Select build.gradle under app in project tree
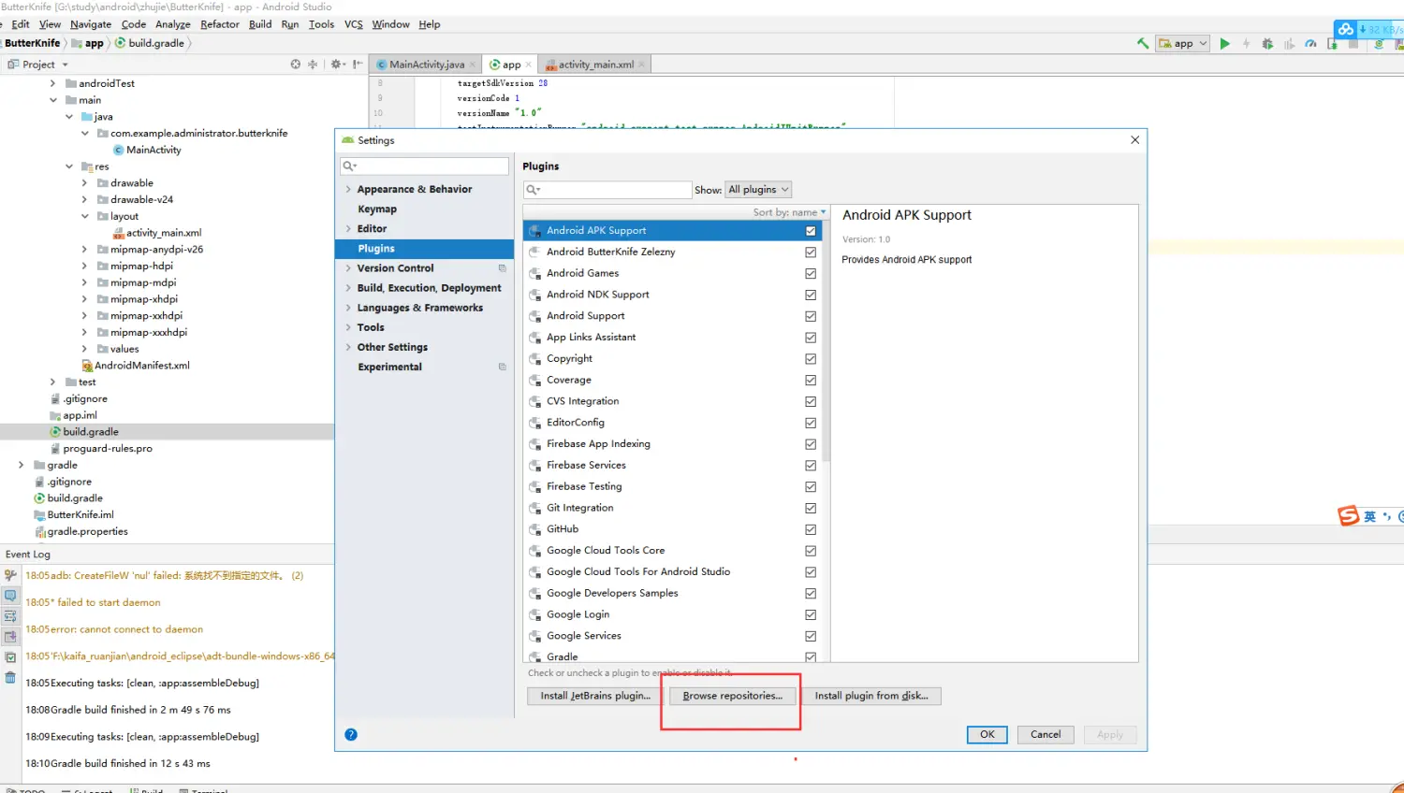This screenshot has width=1404, height=793. point(91,432)
